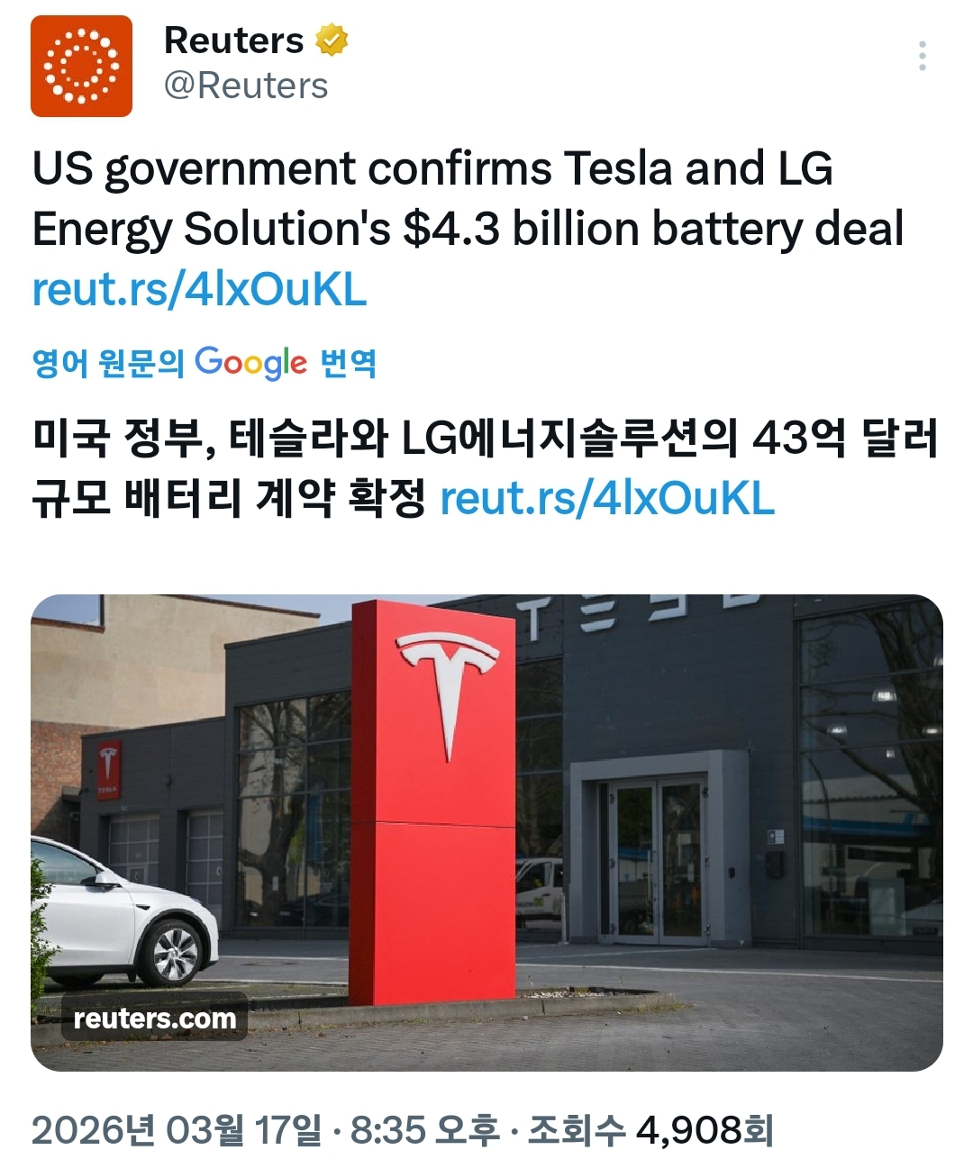Click the reuters.com label on the photo

[x=155, y=1021]
